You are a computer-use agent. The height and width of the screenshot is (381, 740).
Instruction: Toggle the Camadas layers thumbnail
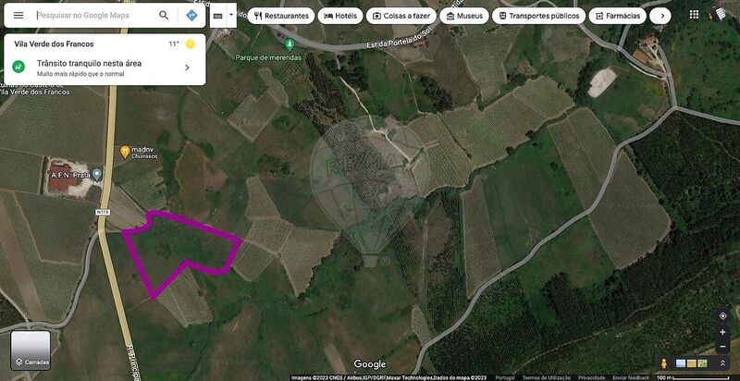[x=31, y=350]
